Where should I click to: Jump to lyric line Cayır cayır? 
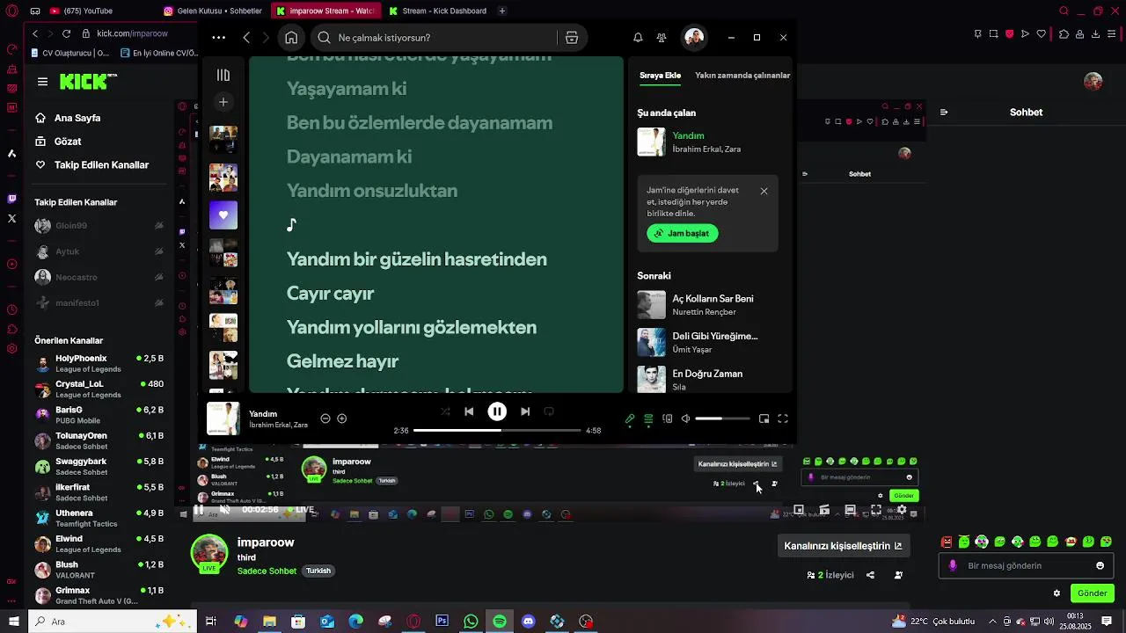(330, 294)
